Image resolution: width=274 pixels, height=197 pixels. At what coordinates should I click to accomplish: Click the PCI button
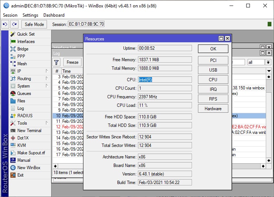pos(213,60)
